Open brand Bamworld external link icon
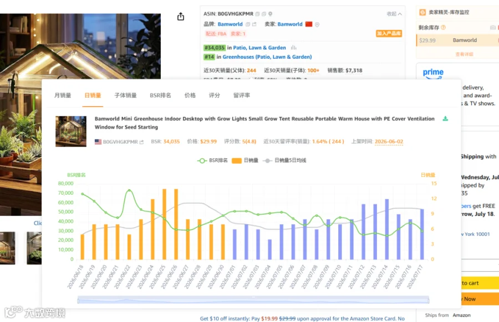 (x=254, y=24)
